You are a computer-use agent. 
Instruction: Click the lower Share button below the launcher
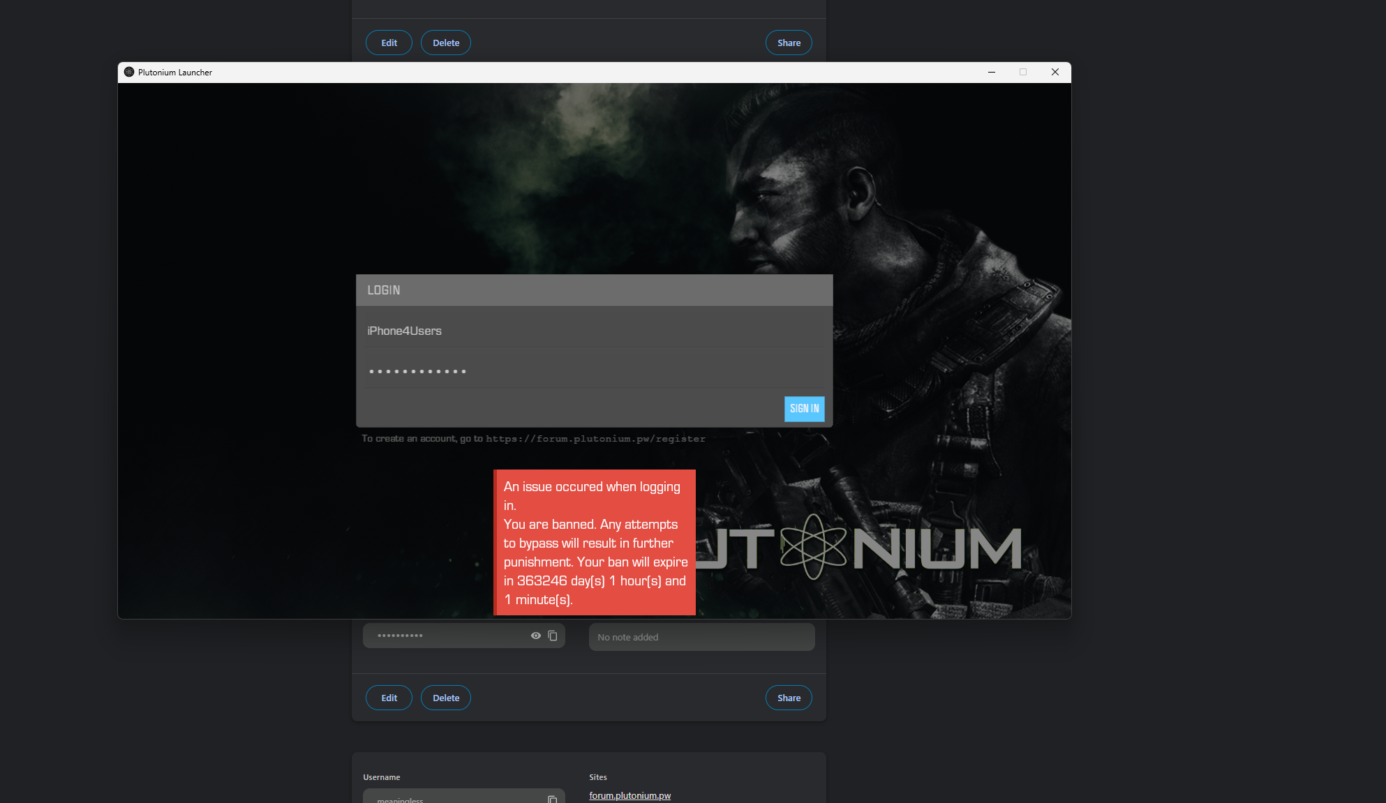pos(789,698)
